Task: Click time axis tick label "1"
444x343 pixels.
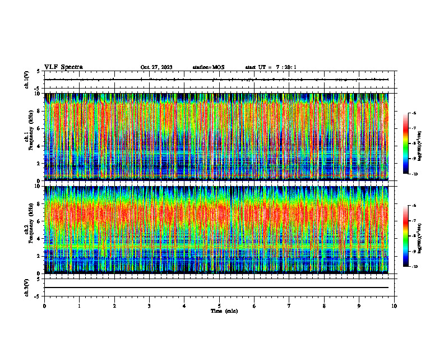Action: [x=79, y=306]
